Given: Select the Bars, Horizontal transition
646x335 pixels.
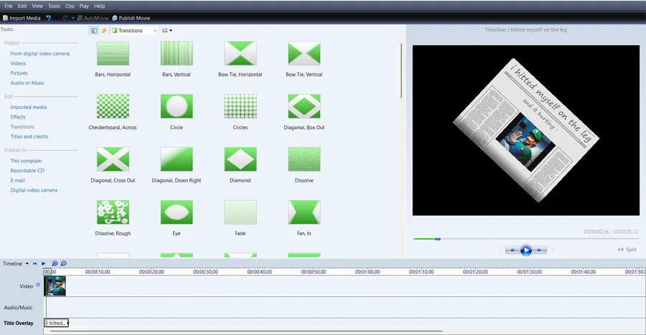Looking at the screenshot, I should tap(113, 54).
